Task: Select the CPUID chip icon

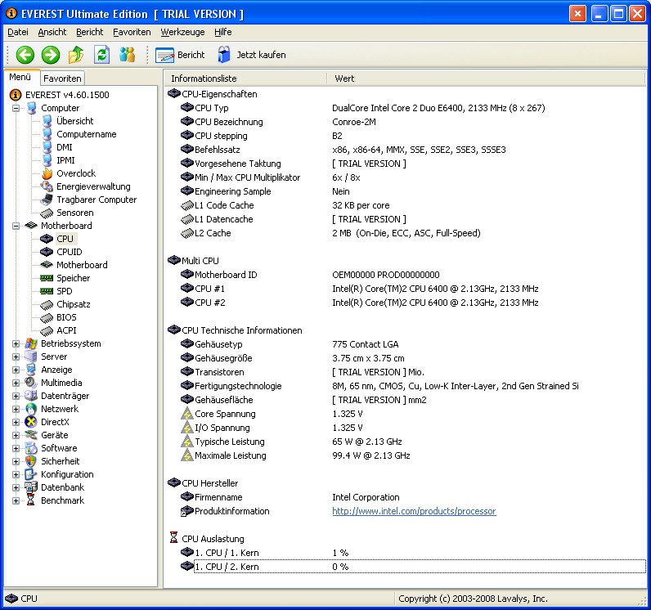Action: (47, 252)
